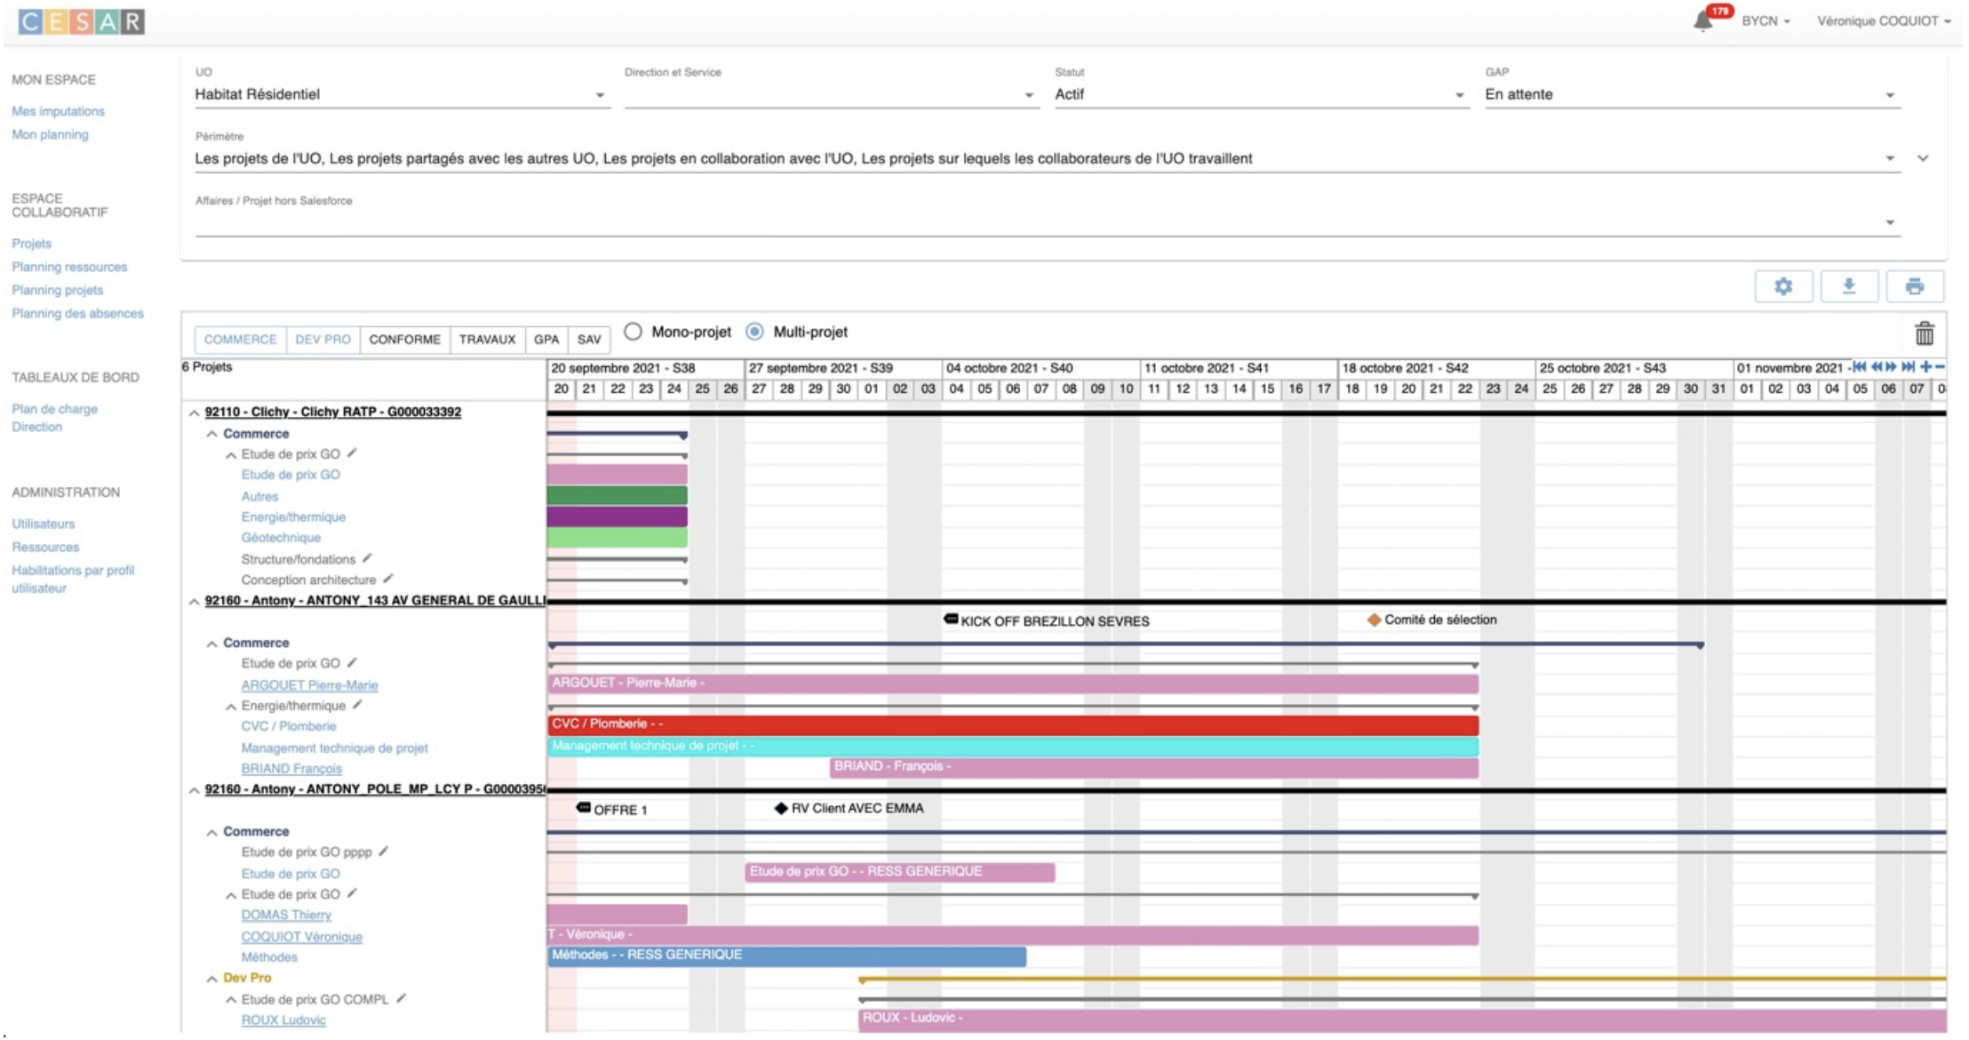The height and width of the screenshot is (1040, 1969).
Task: Step timeline forward with double-right arrows
Action: click(x=1891, y=366)
